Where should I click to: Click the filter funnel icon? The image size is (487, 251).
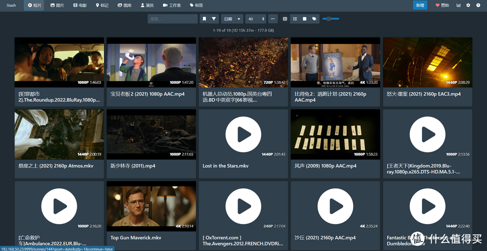coord(214,19)
